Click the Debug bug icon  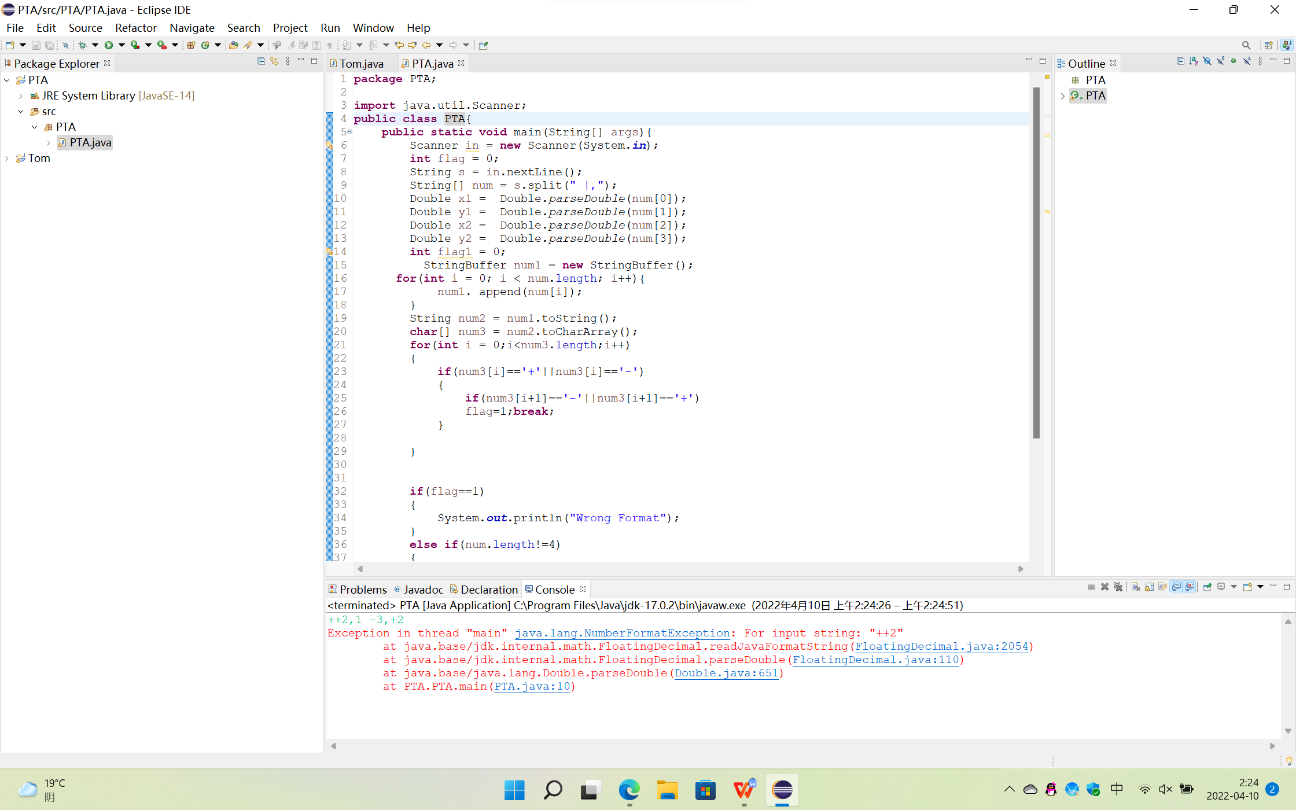coord(83,45)
